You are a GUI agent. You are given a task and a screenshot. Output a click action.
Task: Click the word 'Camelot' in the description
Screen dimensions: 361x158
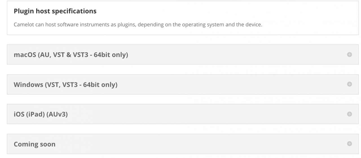point(23,24)
